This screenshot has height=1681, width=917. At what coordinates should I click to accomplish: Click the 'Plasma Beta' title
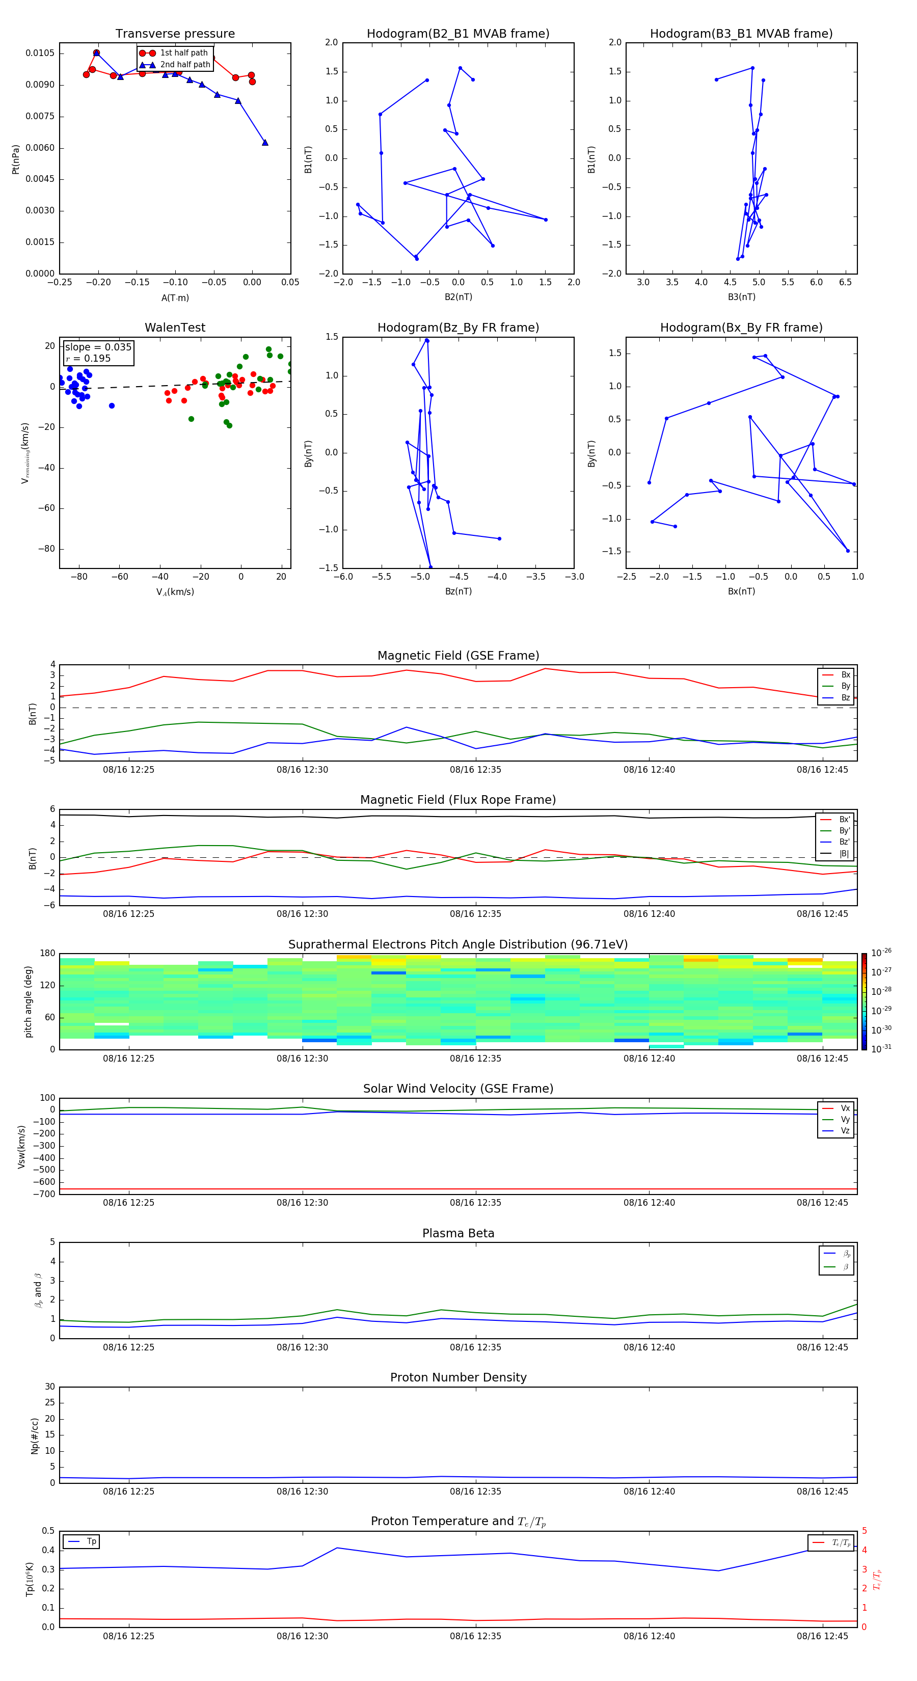click(x=458, y=1233)
